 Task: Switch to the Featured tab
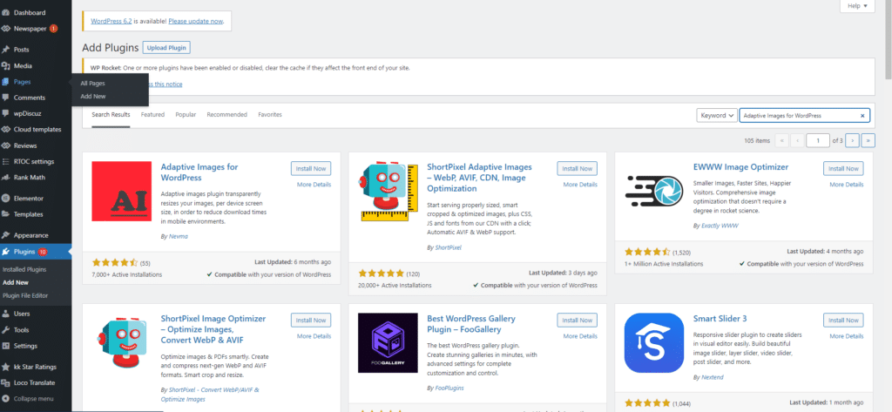click(x=152, y=114)
